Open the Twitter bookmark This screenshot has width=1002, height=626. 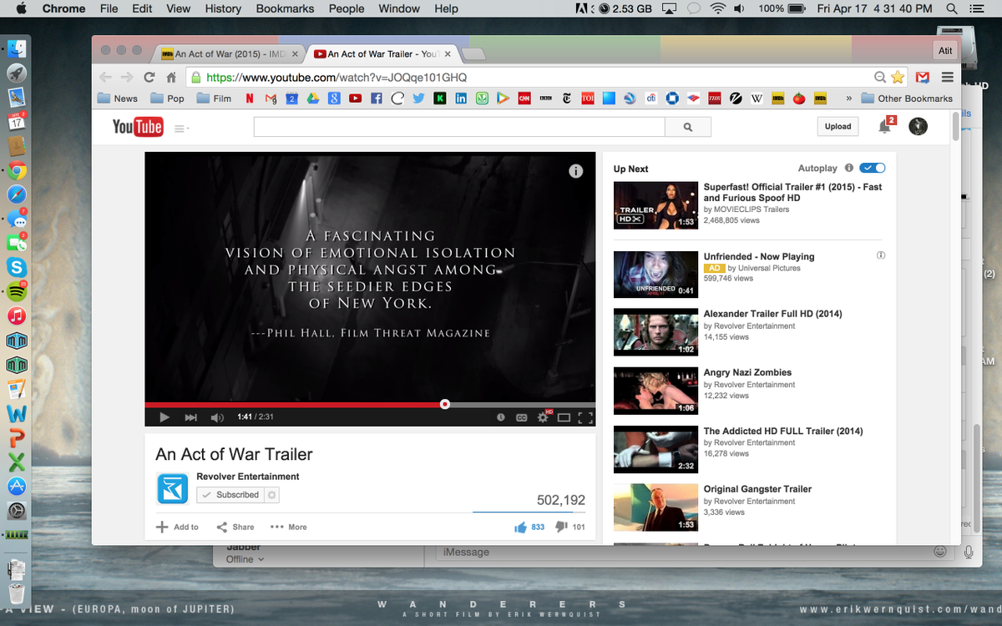tap(418, 98)
